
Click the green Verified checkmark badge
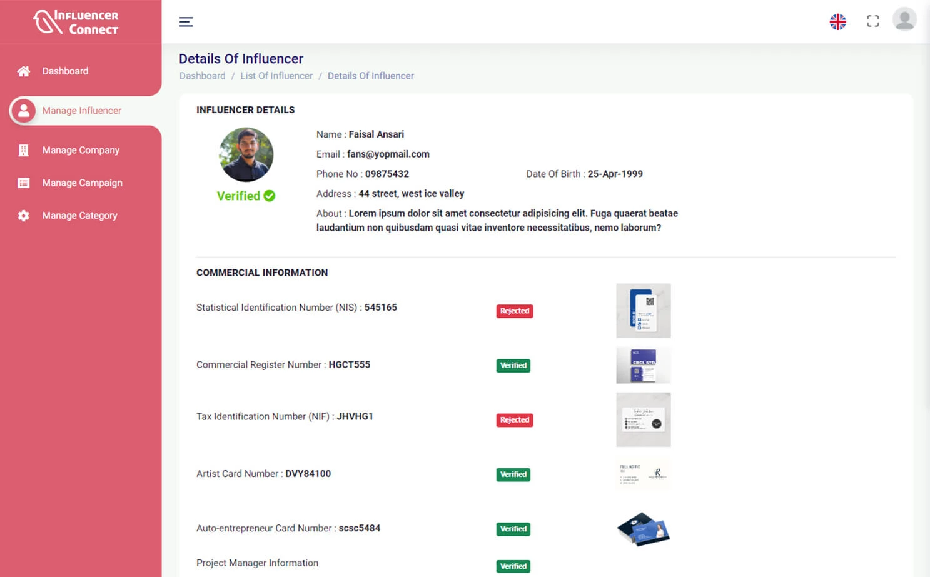269,196
